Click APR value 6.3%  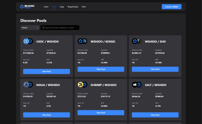click(49, 106)
